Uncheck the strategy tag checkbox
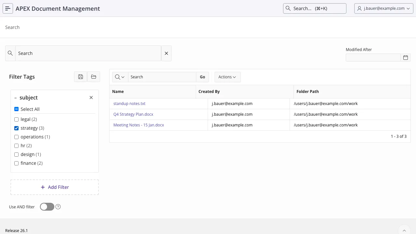 17,128
